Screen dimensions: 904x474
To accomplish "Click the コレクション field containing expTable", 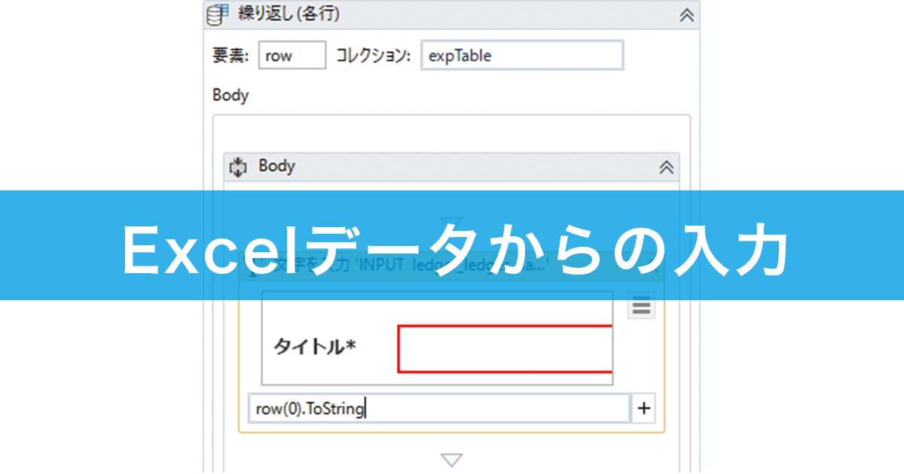I will [x=522, y=56].
